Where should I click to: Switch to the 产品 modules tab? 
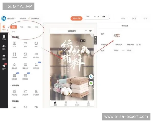(x=21, y=27)
